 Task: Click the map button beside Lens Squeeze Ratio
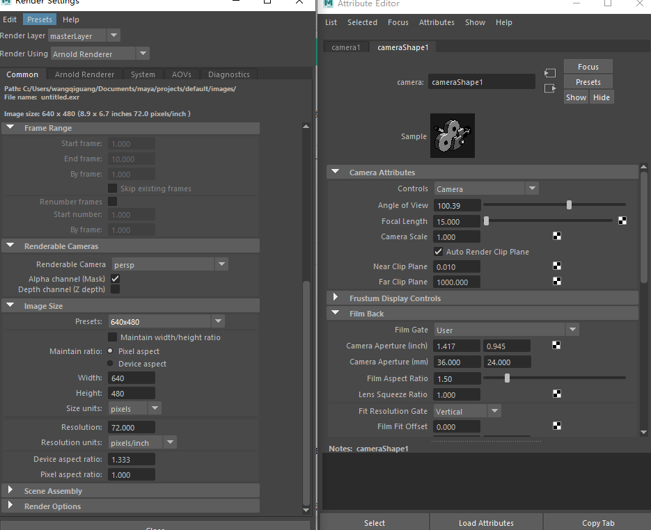[x=557, y=394]
